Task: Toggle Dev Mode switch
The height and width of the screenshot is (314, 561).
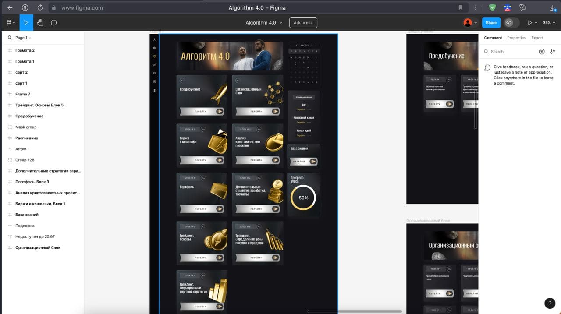Action: click(511, 23)
